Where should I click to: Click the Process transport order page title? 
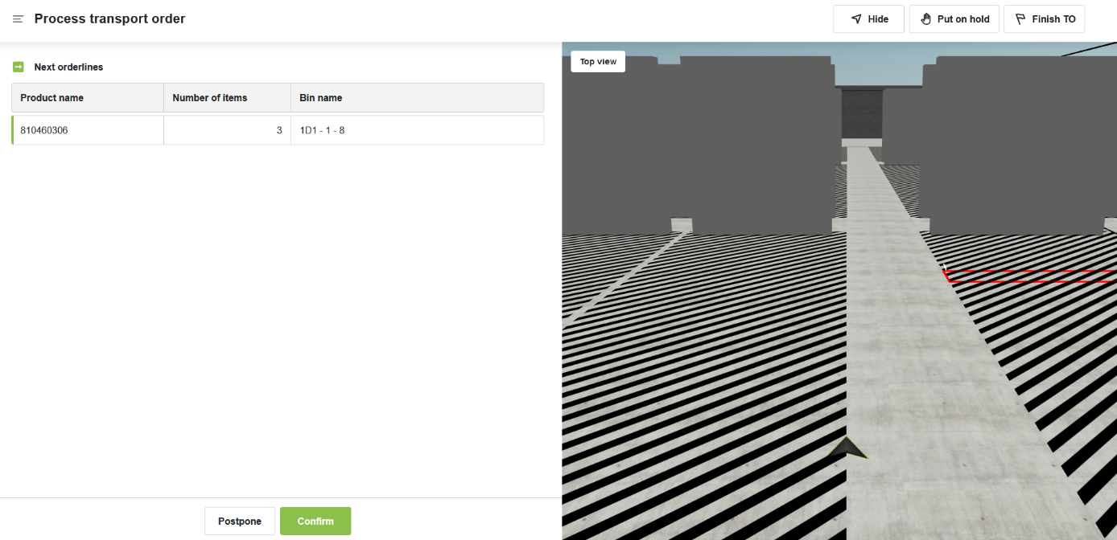[109, 18]
